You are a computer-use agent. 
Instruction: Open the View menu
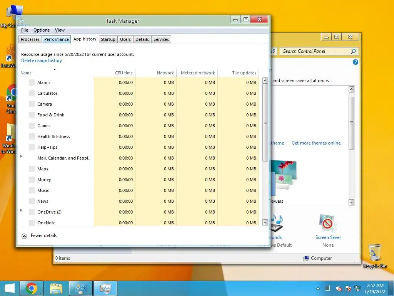point(60,30)
